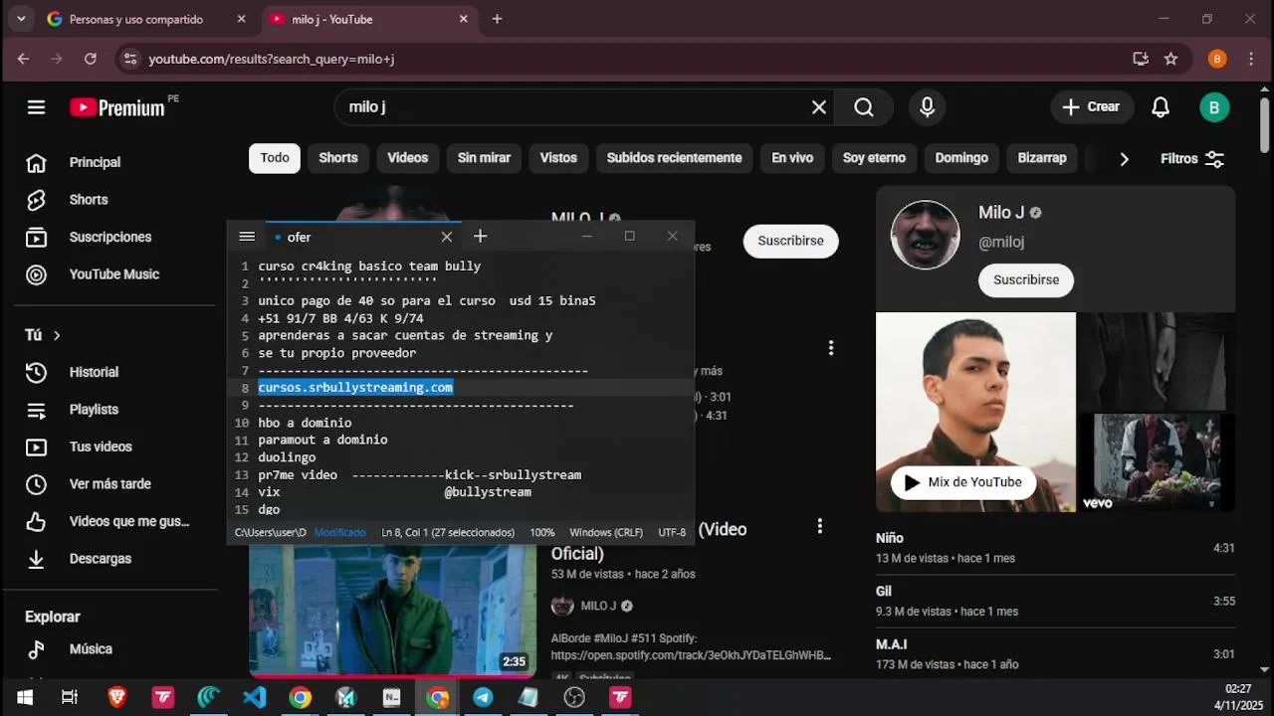
Task: Open the Niño song in the side panel
Action: pos(1055,548)
